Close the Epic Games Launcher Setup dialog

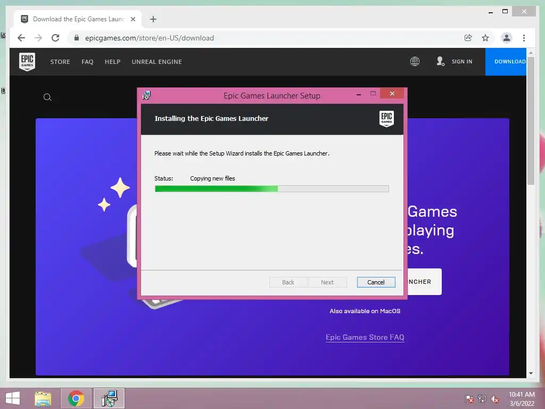tap(392, 94)
